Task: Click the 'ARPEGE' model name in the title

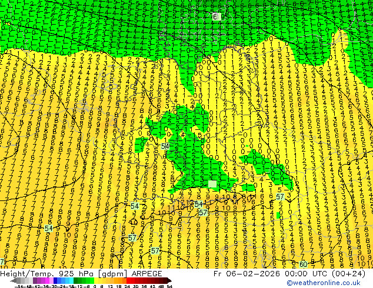Action: click(x=146, y=273)
